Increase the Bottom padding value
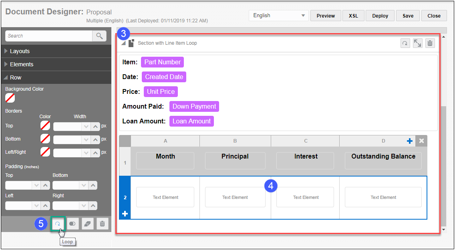Screen dimensions: 455x250 (x=93, y=185)
